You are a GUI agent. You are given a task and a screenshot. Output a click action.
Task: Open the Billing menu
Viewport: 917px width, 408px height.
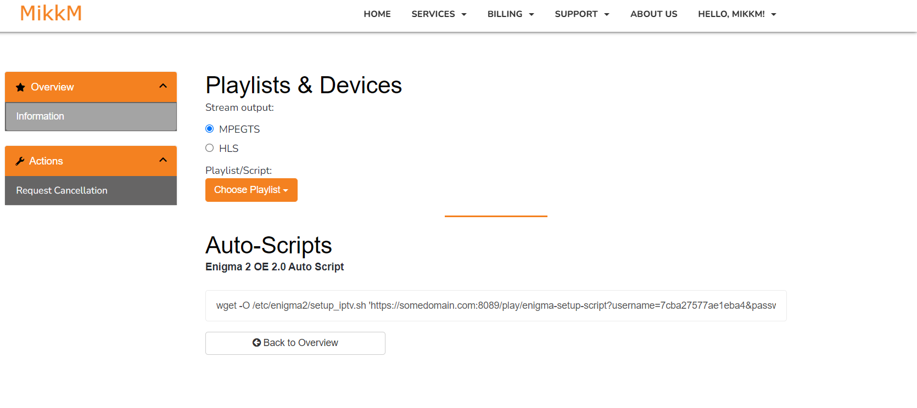click(511, 14)
